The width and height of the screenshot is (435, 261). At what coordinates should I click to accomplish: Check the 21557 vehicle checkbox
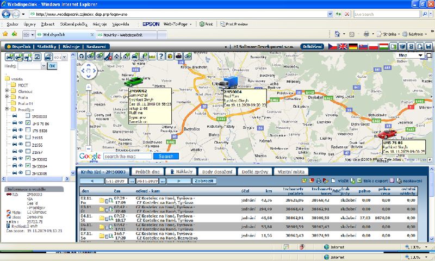tap(28, 152)
